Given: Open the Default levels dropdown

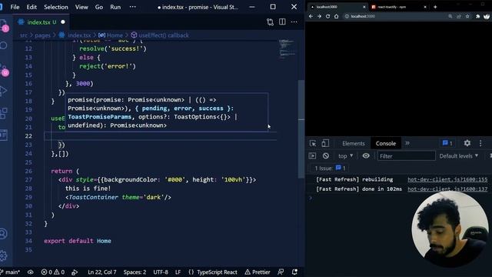Looking at the screenshot, I should [x=459, y=155].
